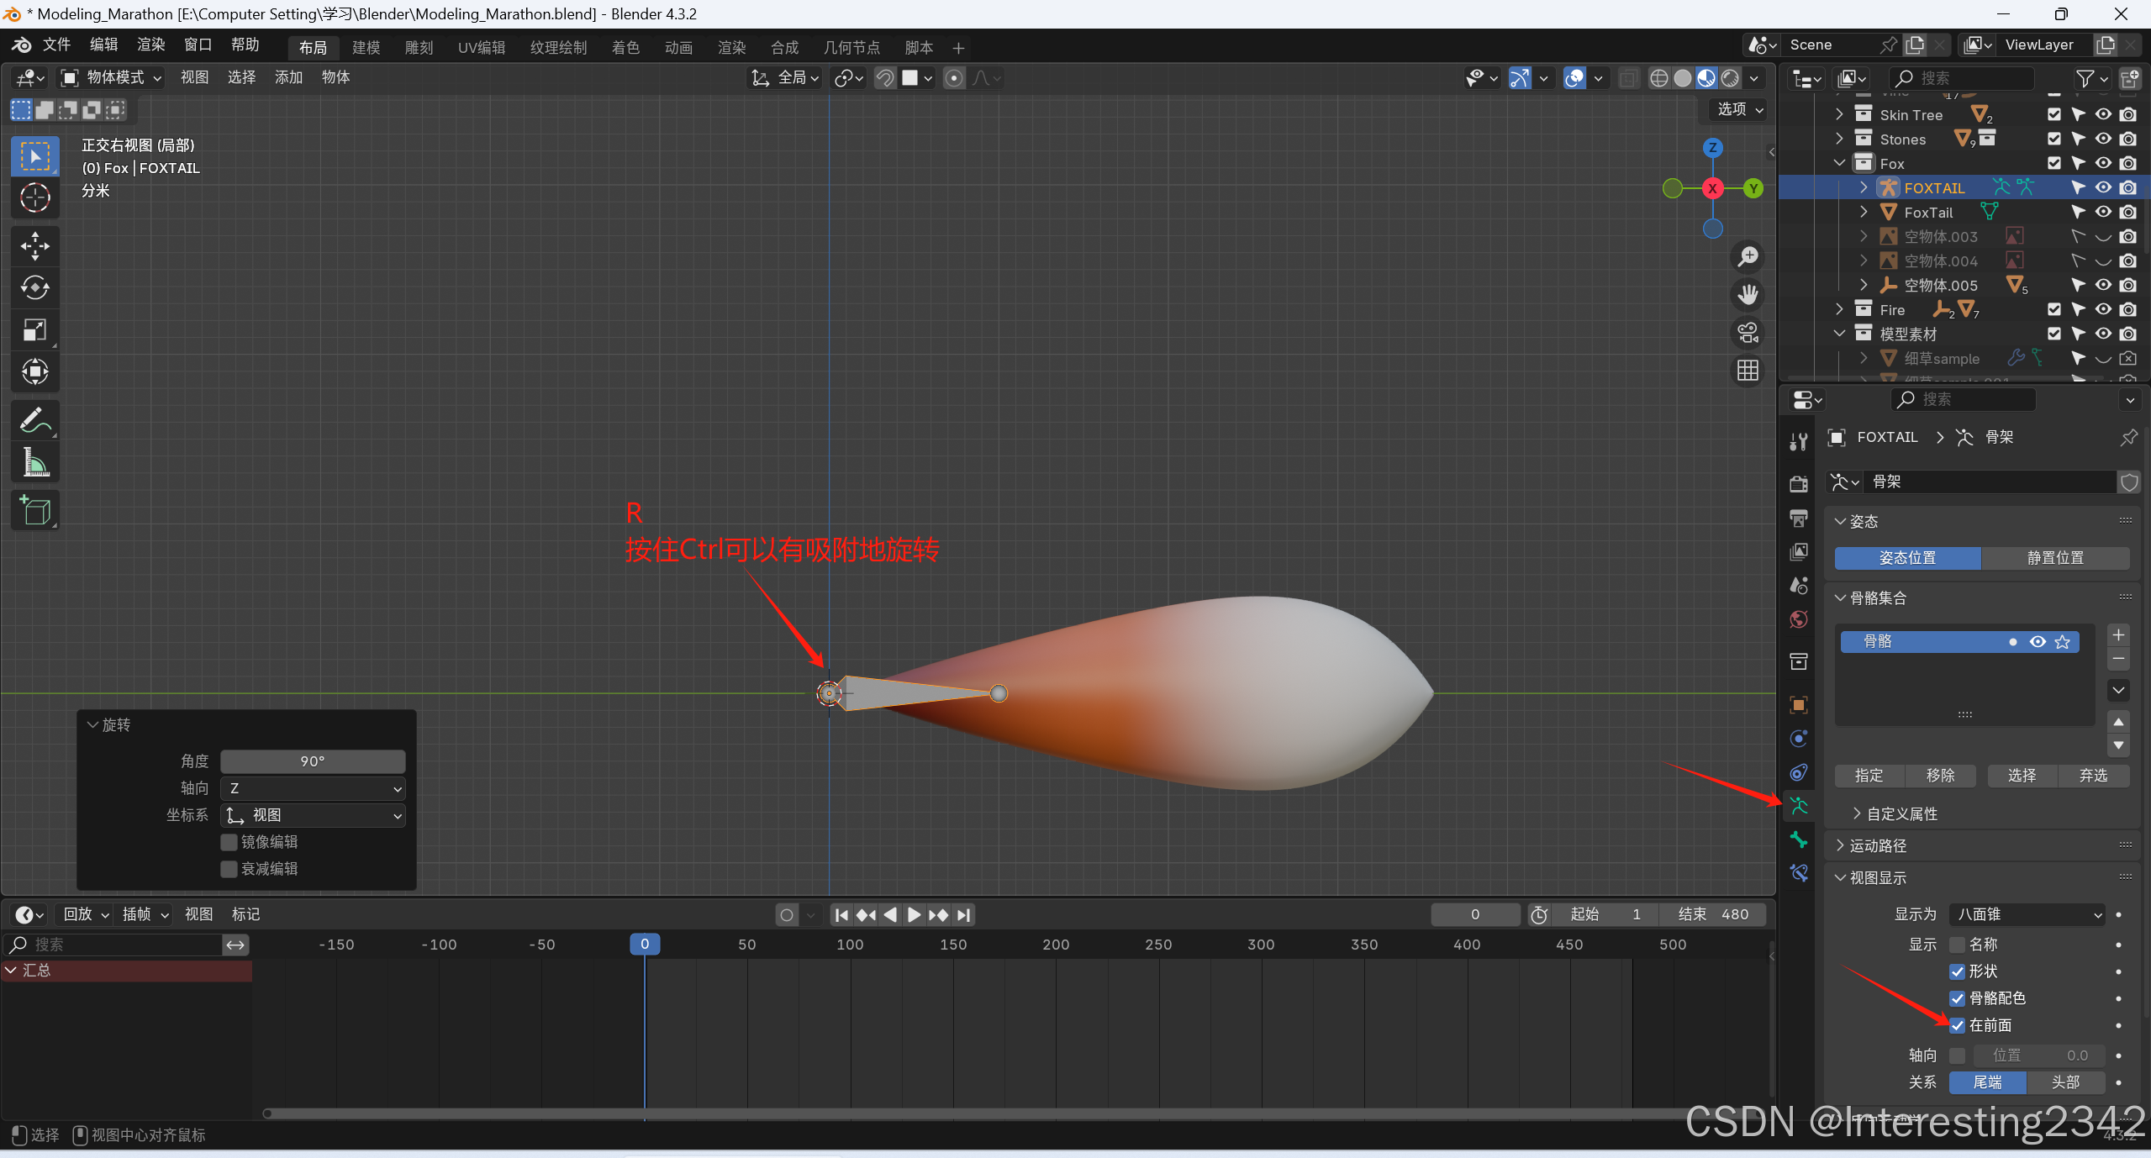Click the Add Cube tool icon
This screenshot has height=1158, width=2151.
(34, 510)
